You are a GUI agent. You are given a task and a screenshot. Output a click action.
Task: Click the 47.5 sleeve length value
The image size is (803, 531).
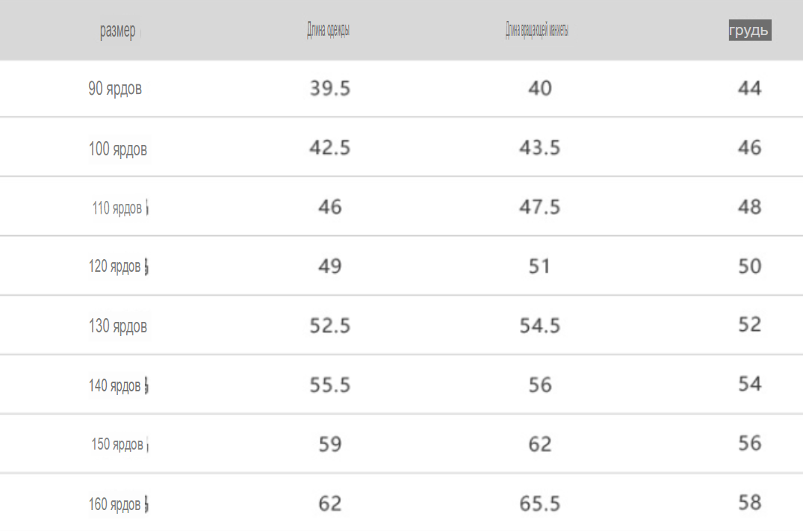click(540, 207)
